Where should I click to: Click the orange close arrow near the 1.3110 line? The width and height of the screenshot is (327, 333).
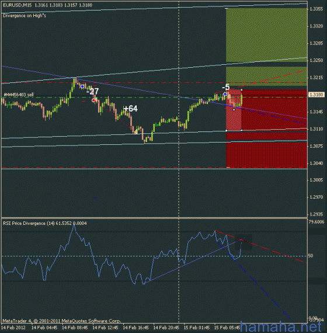point(135,132)
